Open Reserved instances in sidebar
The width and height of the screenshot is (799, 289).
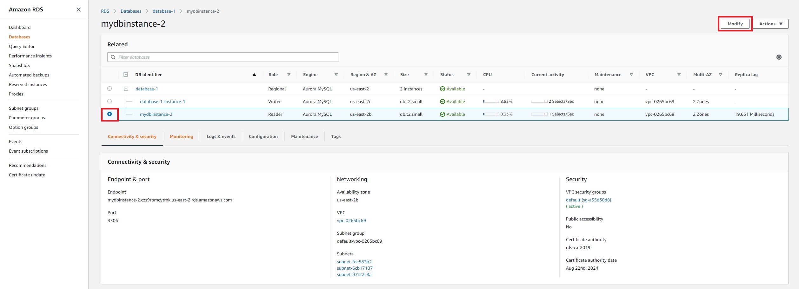coord(28,84)
